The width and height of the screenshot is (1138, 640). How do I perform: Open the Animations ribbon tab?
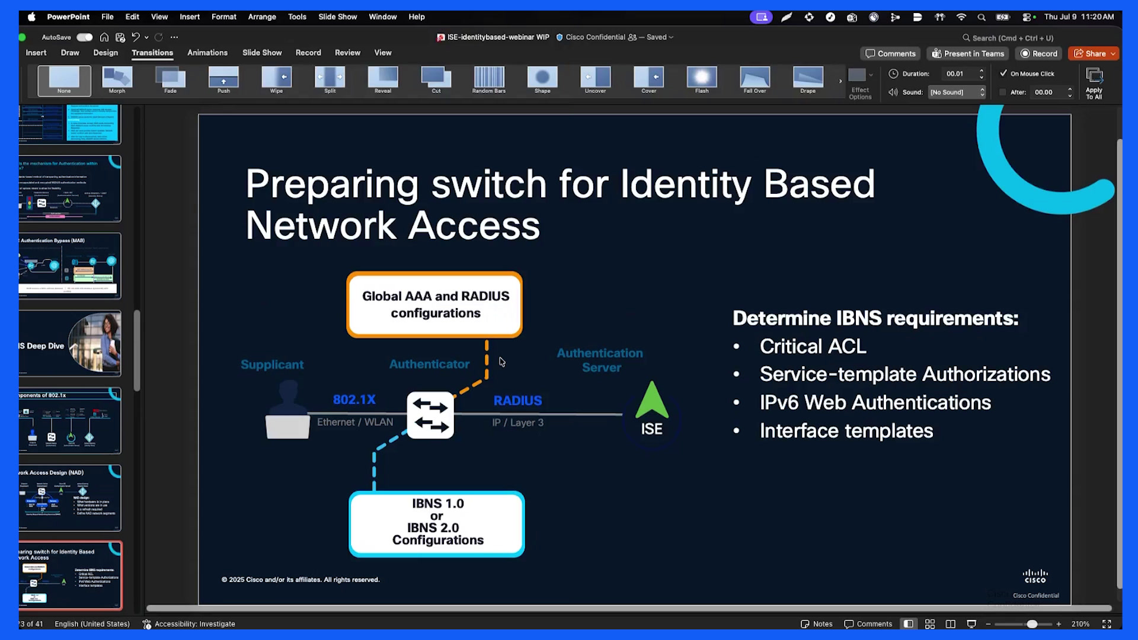(207, 53)
